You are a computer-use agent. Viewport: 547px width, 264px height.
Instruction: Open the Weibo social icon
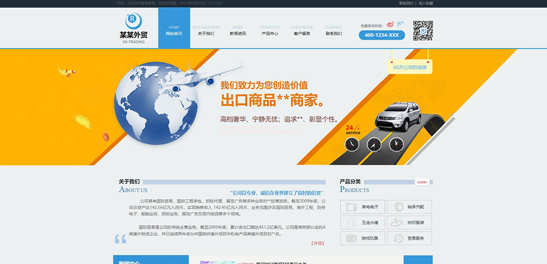(390, 24)
